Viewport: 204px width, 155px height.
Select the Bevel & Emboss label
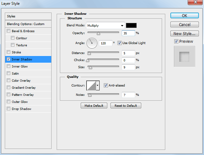click(23, 31)
